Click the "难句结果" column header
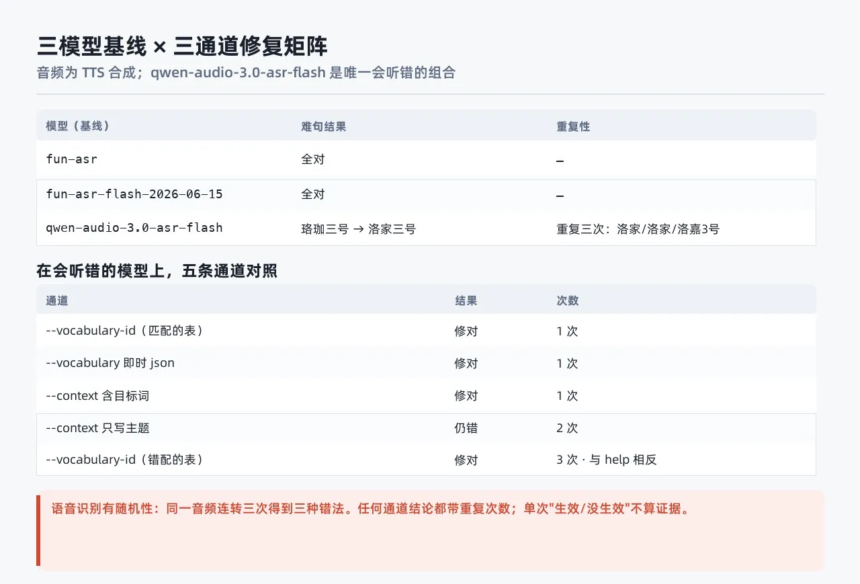This screenshot has height=584, width=860. click(324, 126)
